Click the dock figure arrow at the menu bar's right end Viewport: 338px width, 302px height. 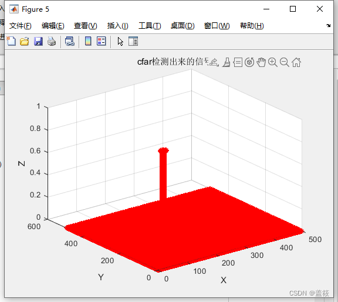click(x=328, y=25)
